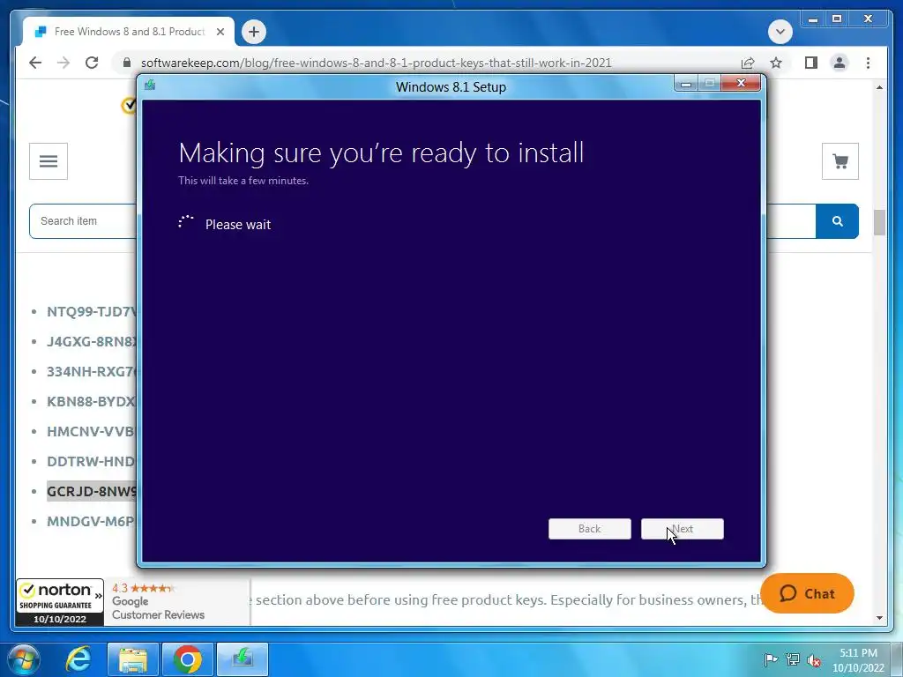Click the Chrome forward arrow
This screenshot has width=903, height=677.
pyautogui.click(x=63, y=63)
